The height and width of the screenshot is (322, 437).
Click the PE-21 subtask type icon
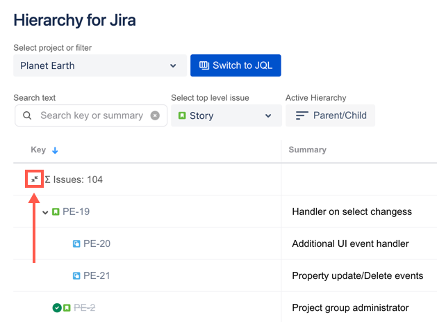[76, 276]
